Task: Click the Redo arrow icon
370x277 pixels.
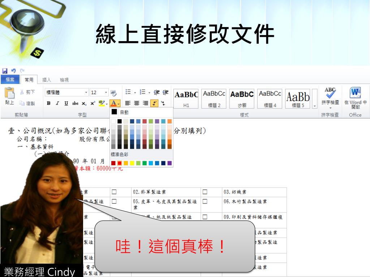Action: click(22, 70)
